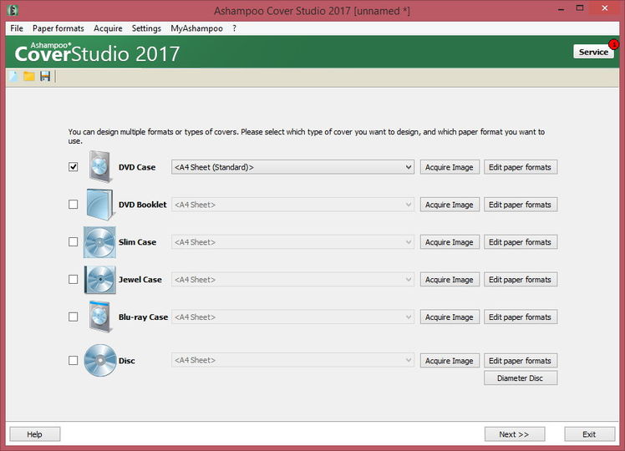625x451 pixels.
Task: Click the DVD Booklet cover icon
Action: pos(99,205)
